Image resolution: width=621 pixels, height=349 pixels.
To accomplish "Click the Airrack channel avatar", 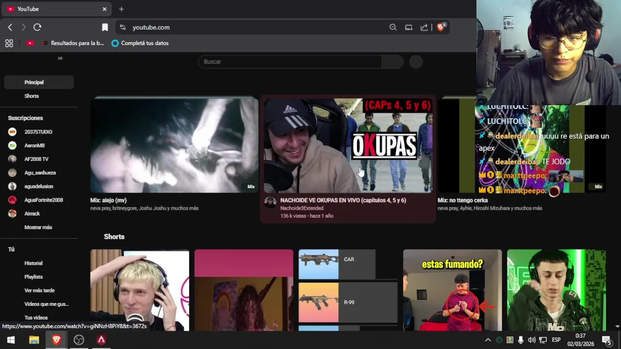I will pos(13,213).
